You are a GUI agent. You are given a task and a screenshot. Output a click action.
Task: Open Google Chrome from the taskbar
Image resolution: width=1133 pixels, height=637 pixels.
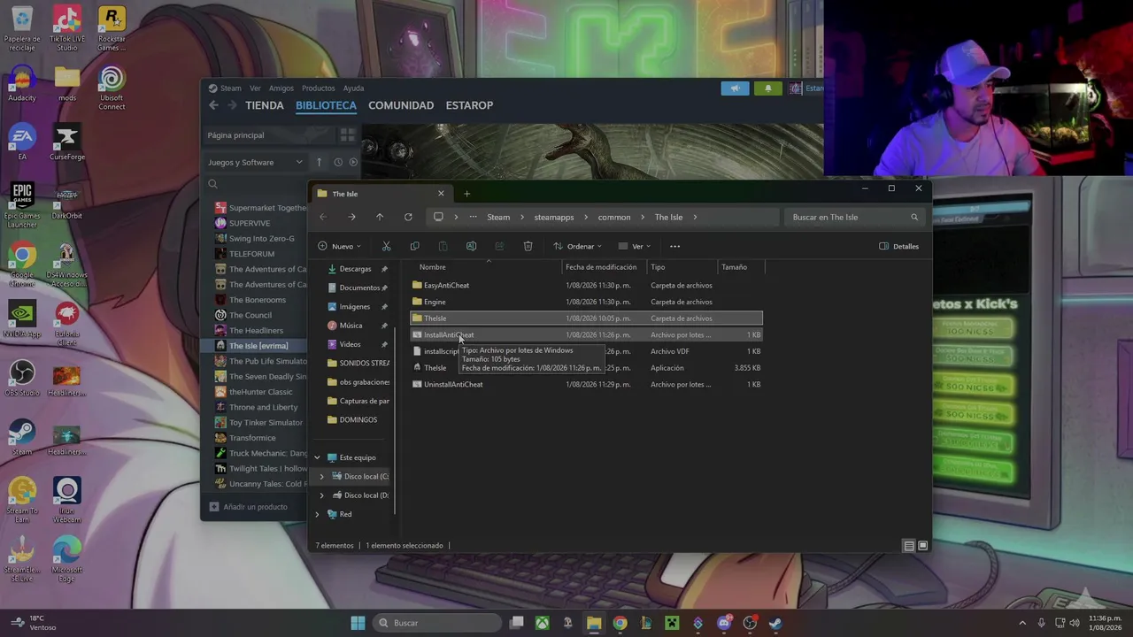[620, 623]
